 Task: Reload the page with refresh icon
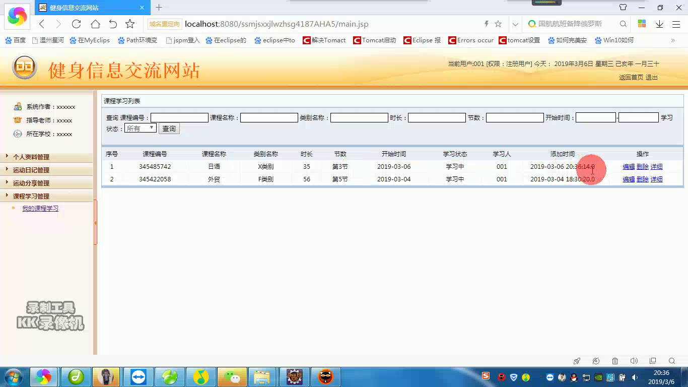(76, 24)
